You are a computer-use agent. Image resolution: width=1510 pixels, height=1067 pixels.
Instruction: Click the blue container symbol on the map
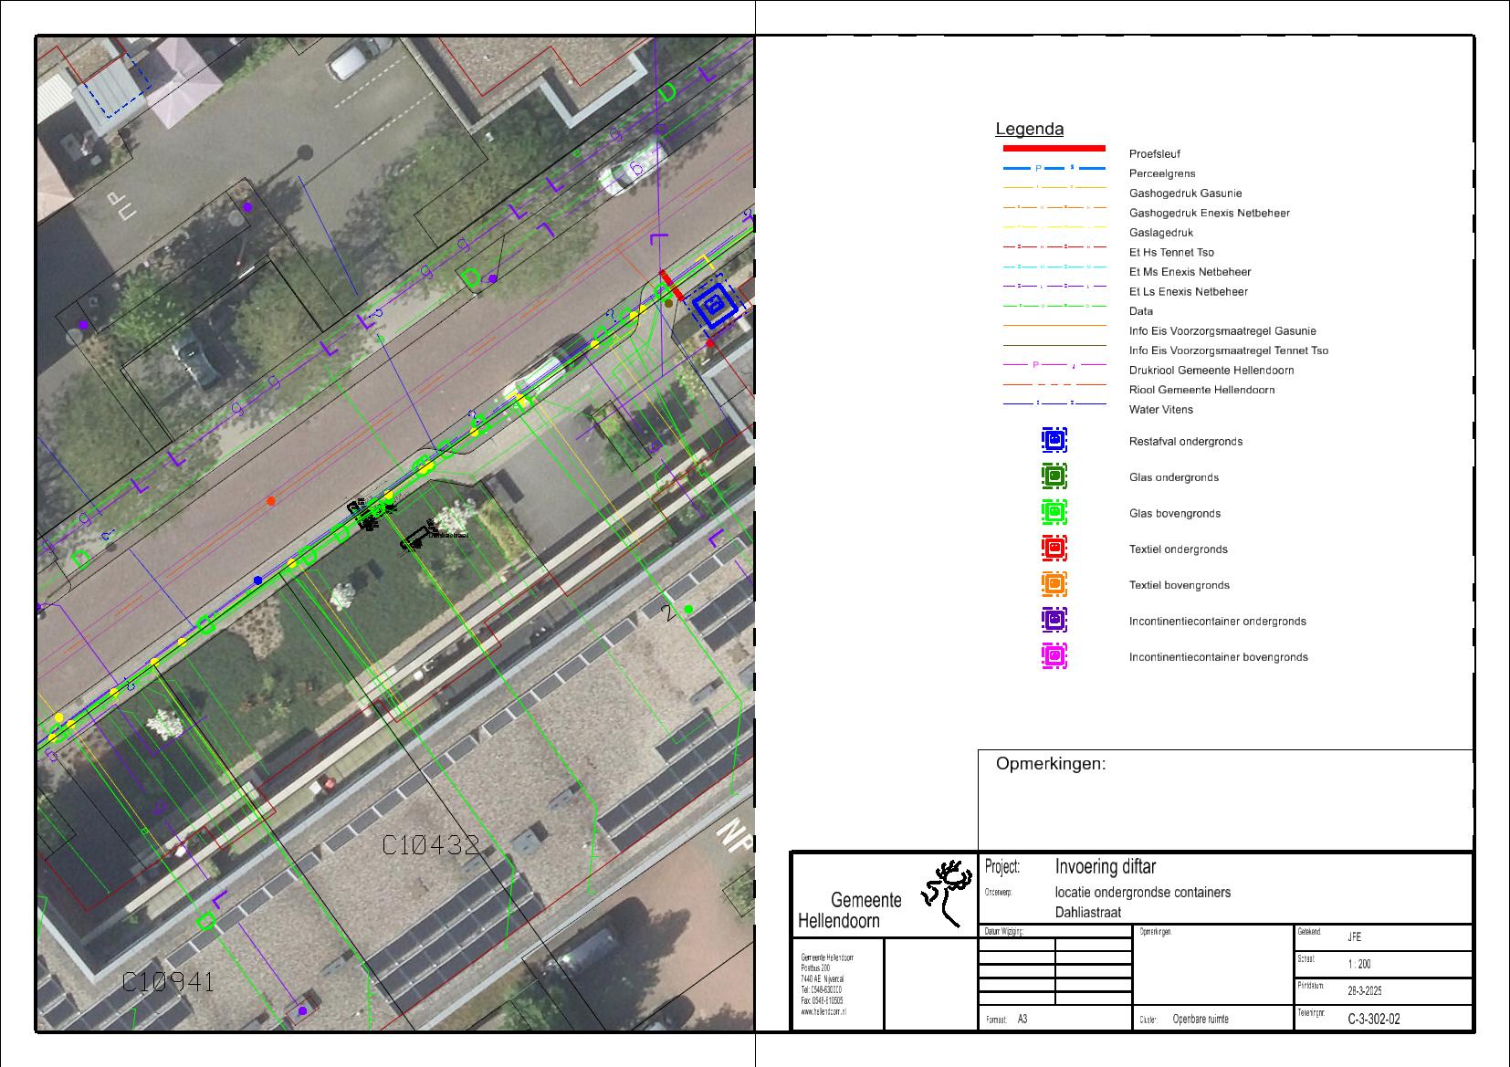715,304
